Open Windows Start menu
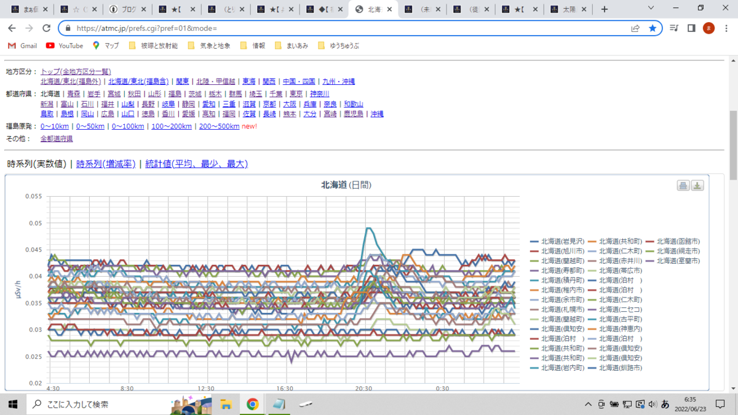Viewport: 738px width, 415px height. coord(12,404)
